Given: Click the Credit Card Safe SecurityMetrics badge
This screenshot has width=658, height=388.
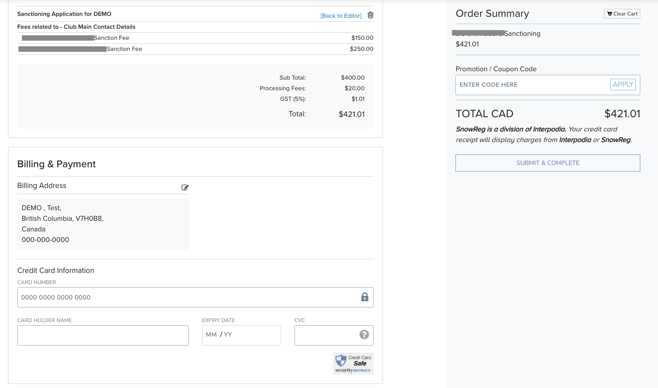Looking at the screenshot, I should coord(353,364).
